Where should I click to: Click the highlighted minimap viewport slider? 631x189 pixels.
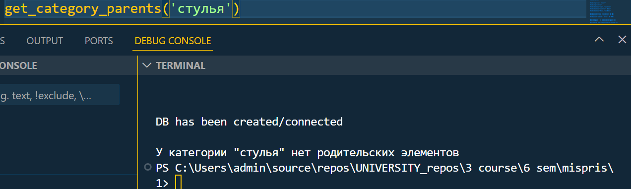tap(608, 9)
